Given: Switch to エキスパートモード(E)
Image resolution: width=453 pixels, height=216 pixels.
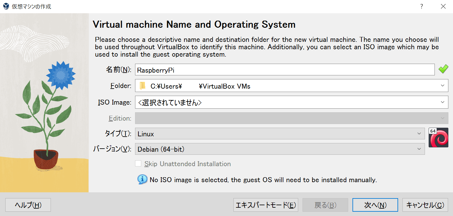Looking at the screenshot, I should (x=266, y=205).
